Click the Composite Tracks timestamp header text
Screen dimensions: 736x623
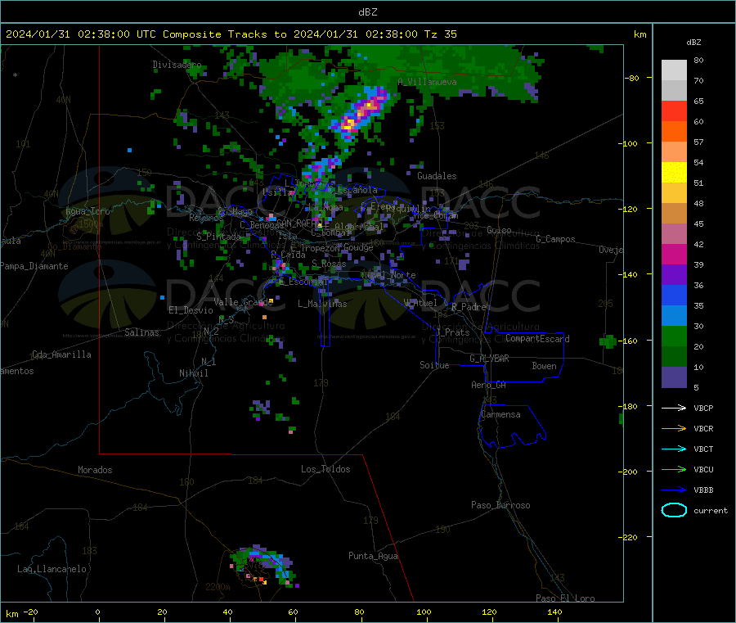click(x=231, y=34)
